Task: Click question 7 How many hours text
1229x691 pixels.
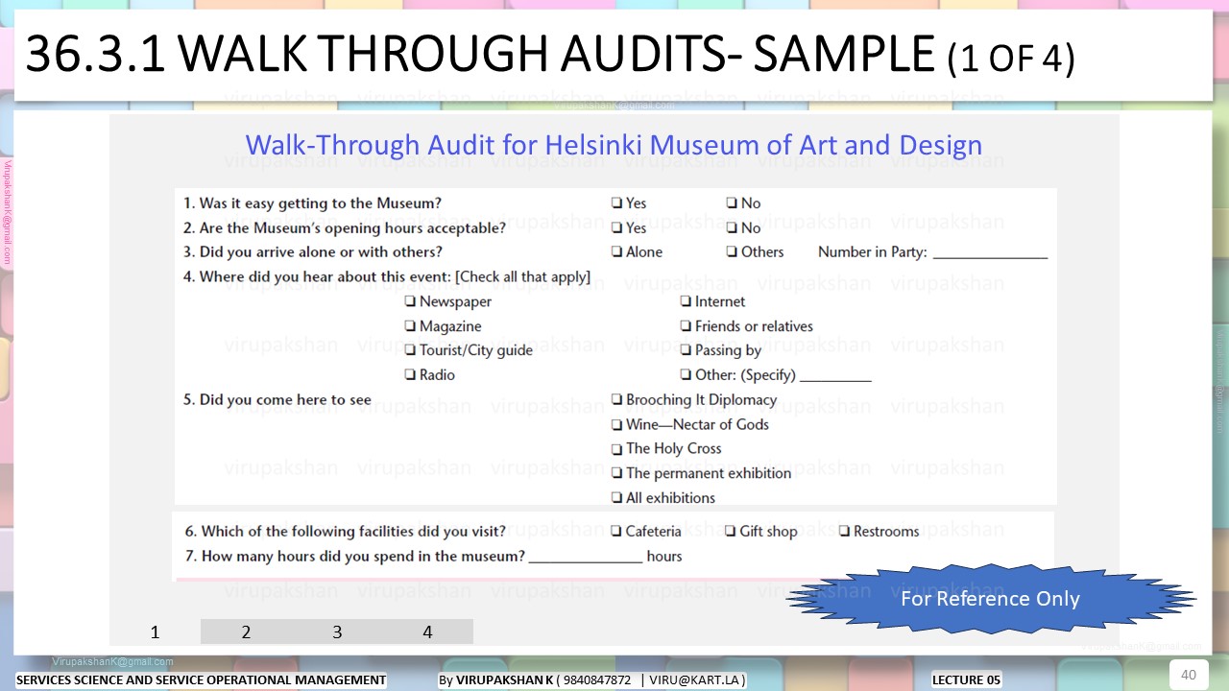Action: tap(354, 557)
